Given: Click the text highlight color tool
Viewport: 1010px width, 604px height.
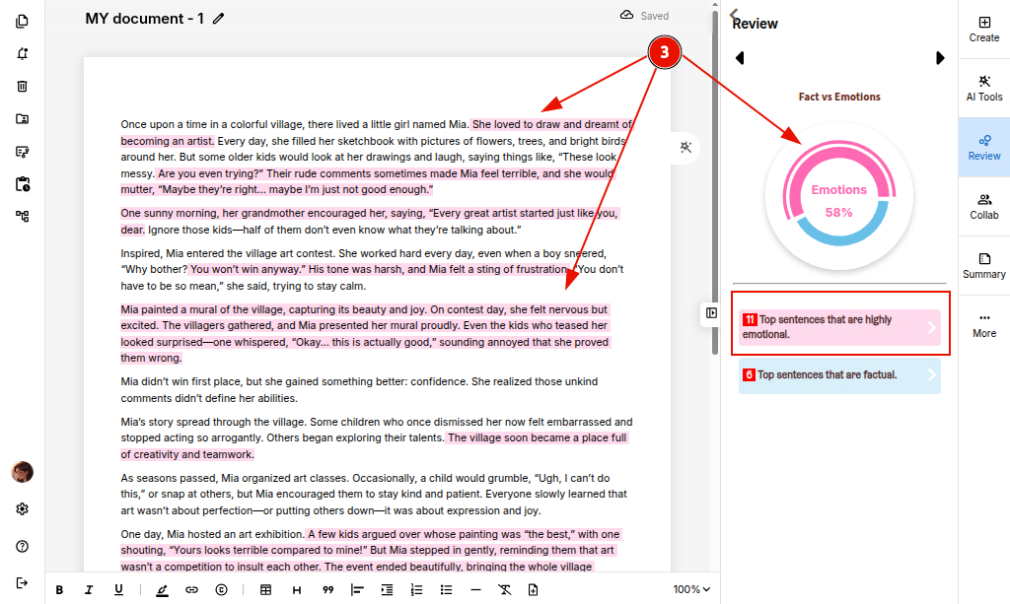Looking at the screenshot, I should [162, 590].
